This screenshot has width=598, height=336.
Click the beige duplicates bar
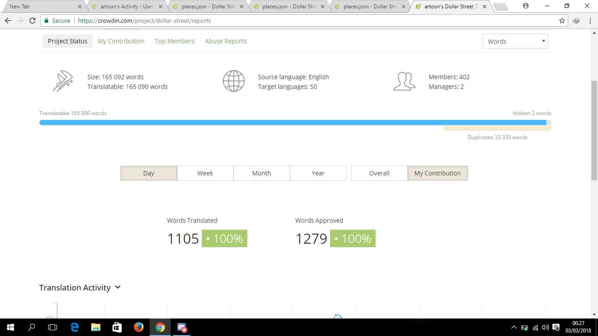pyautogui.click(x=497, y=129)
